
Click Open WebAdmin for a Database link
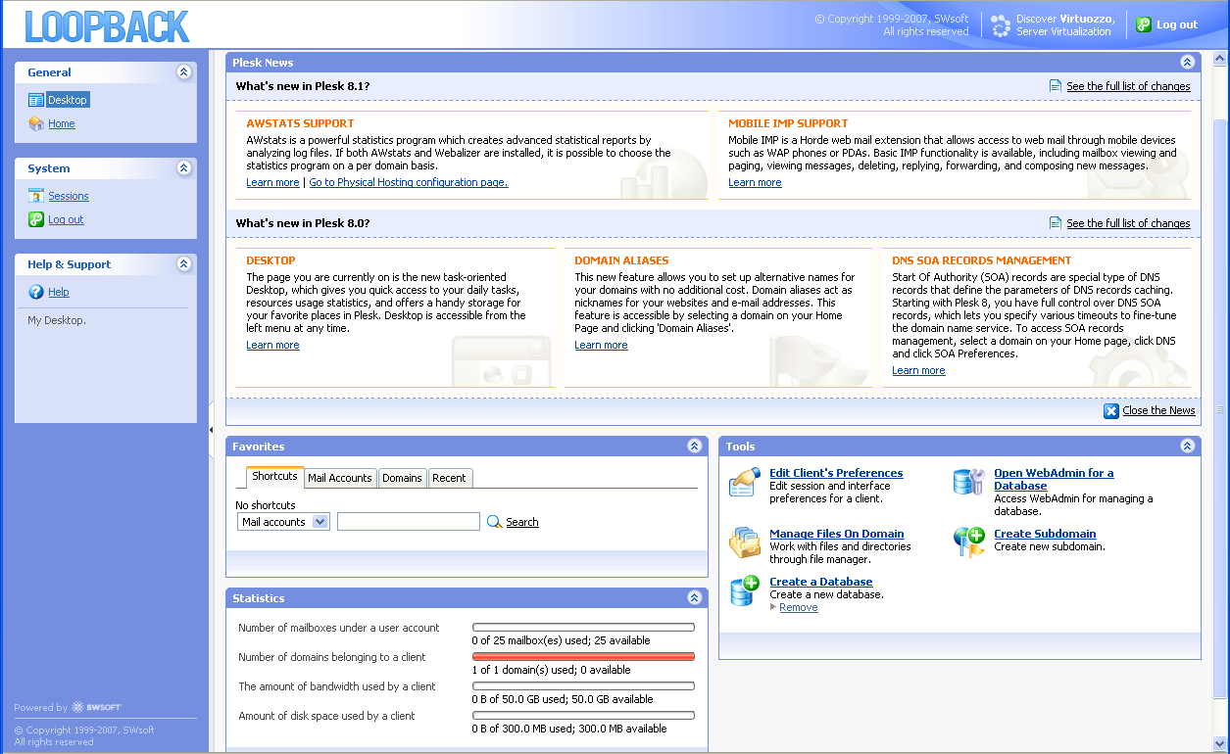(x=1054, y=479)
